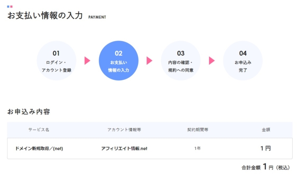
Task: Select the ドメイン新規取得／(net) service entry
Action: 39,148
